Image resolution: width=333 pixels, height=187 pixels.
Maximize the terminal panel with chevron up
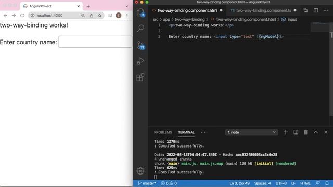316,132
